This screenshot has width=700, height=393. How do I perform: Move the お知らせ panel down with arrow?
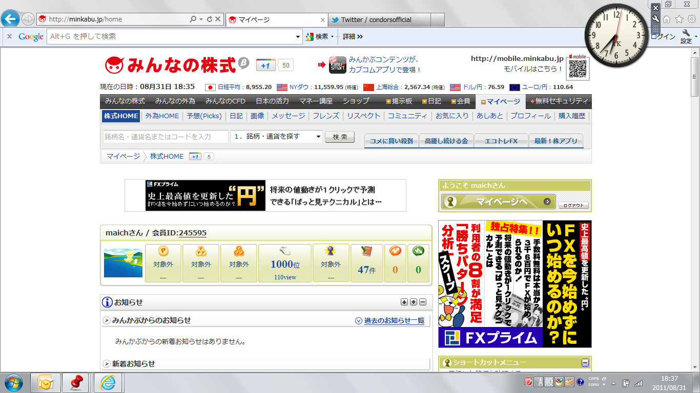pyautogui.click(x=414, y=302)
